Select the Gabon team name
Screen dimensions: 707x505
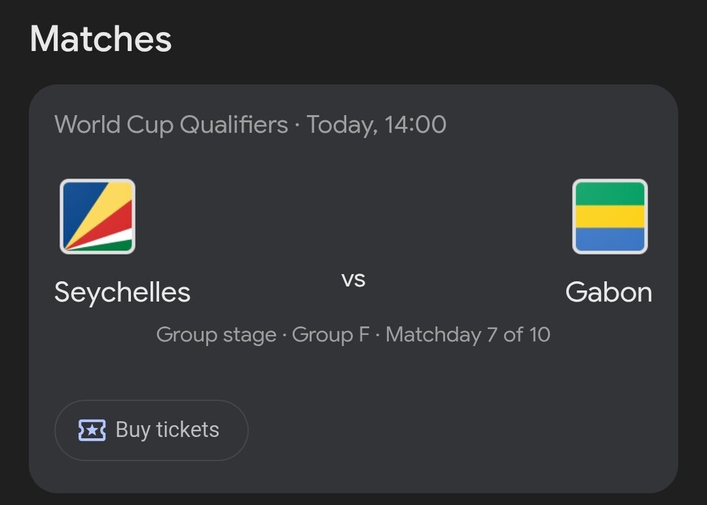[x=609, y=292]
